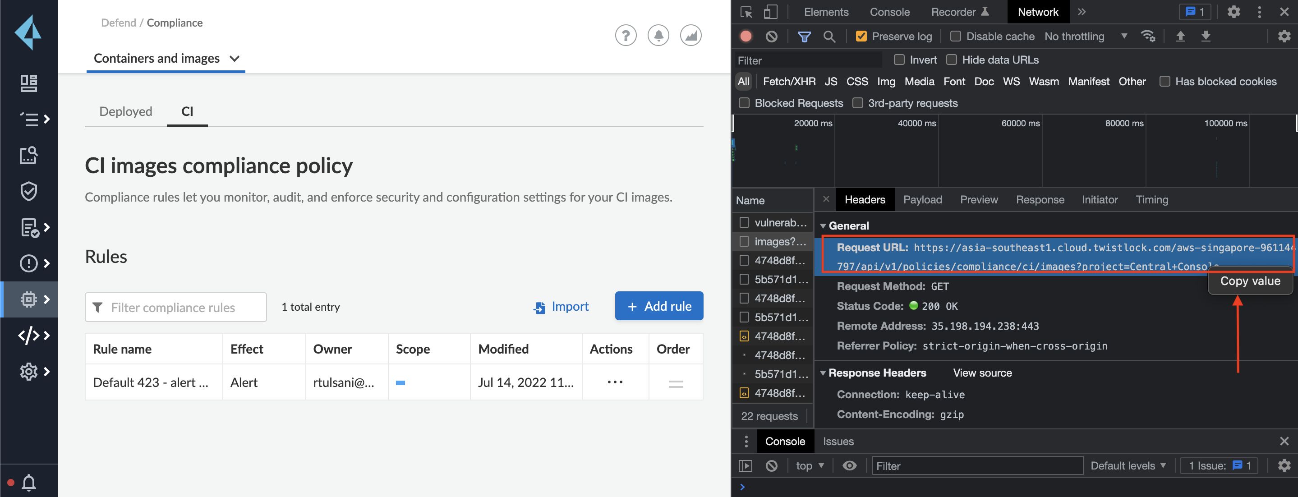Click the Filter compliance rules input
This screenshot has width=1298, height=497.
(x=176, y=307)
